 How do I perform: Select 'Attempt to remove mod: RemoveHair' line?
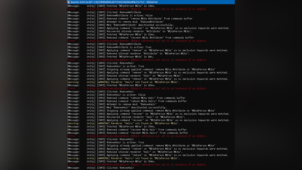pos(132,104)
